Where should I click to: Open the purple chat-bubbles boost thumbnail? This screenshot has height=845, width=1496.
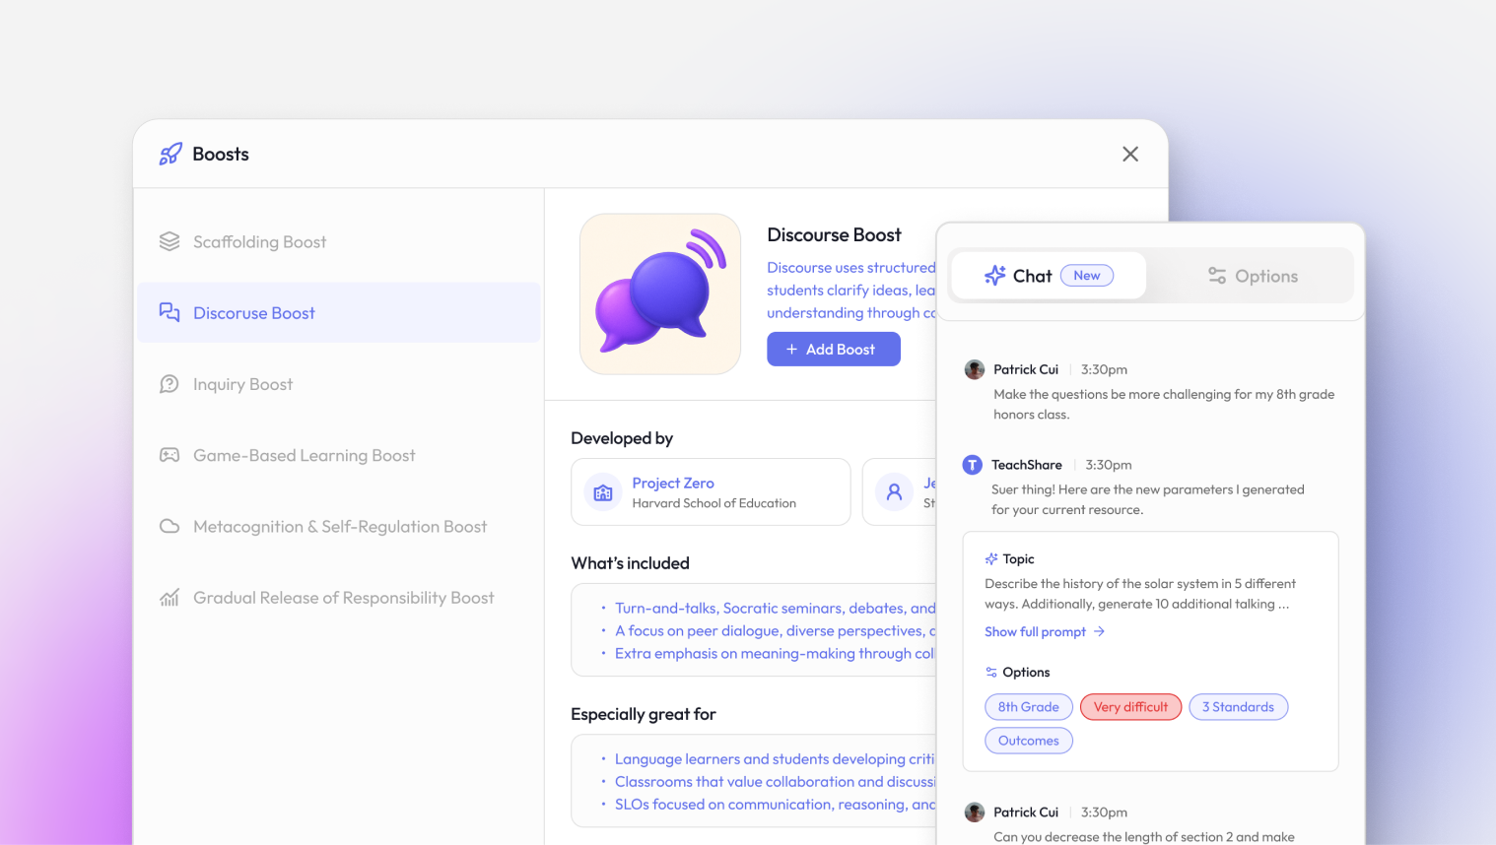pos(660,293)
